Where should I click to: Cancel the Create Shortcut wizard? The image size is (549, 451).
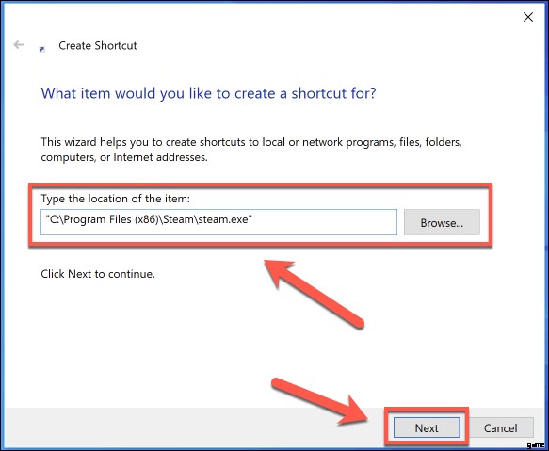click(x=500, y=427)
